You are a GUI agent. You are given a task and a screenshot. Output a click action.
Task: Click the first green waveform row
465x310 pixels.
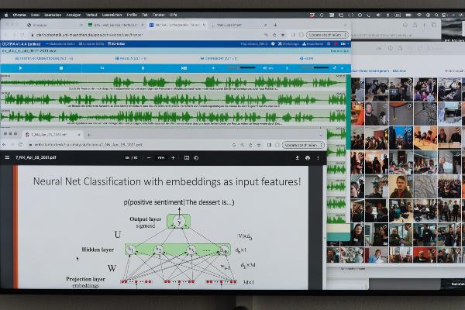(x=173, y=81)
